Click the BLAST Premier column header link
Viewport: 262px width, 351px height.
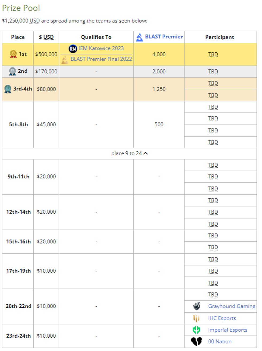164,37
